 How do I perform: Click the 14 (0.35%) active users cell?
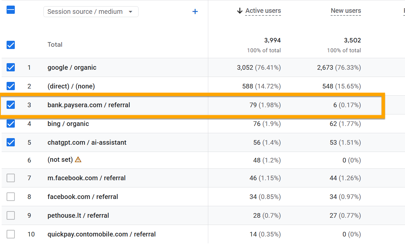265,234
